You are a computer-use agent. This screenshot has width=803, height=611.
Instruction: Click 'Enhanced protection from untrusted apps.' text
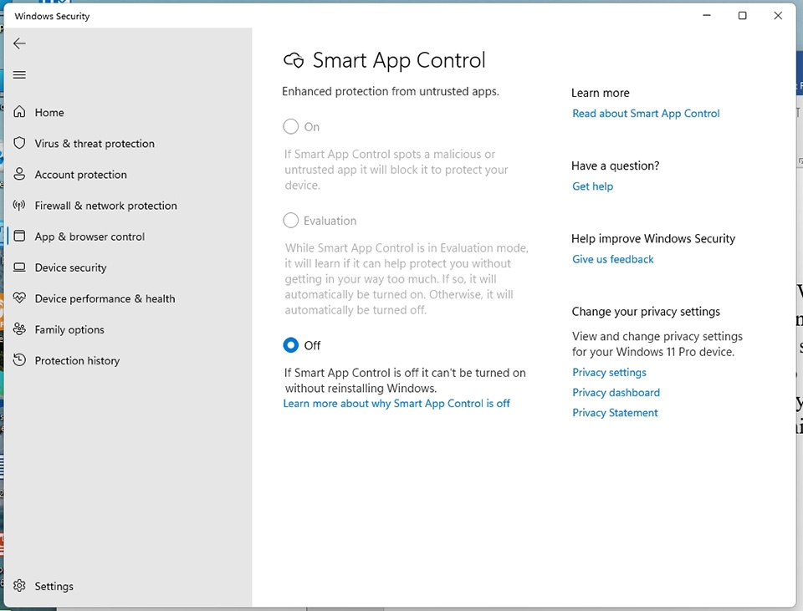coord(391,92)
